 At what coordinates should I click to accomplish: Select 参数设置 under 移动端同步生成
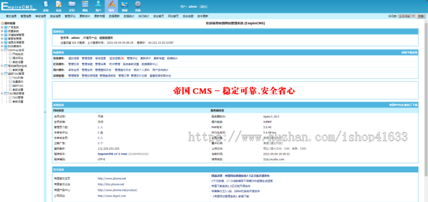click(18, 70)
